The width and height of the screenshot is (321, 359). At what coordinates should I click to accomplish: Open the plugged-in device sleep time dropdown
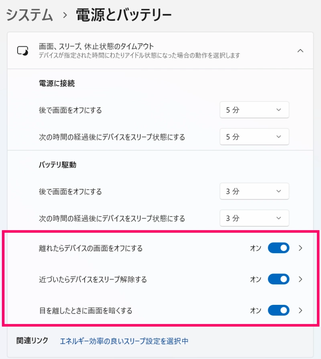pyautogui.click(x=254, y=137)
